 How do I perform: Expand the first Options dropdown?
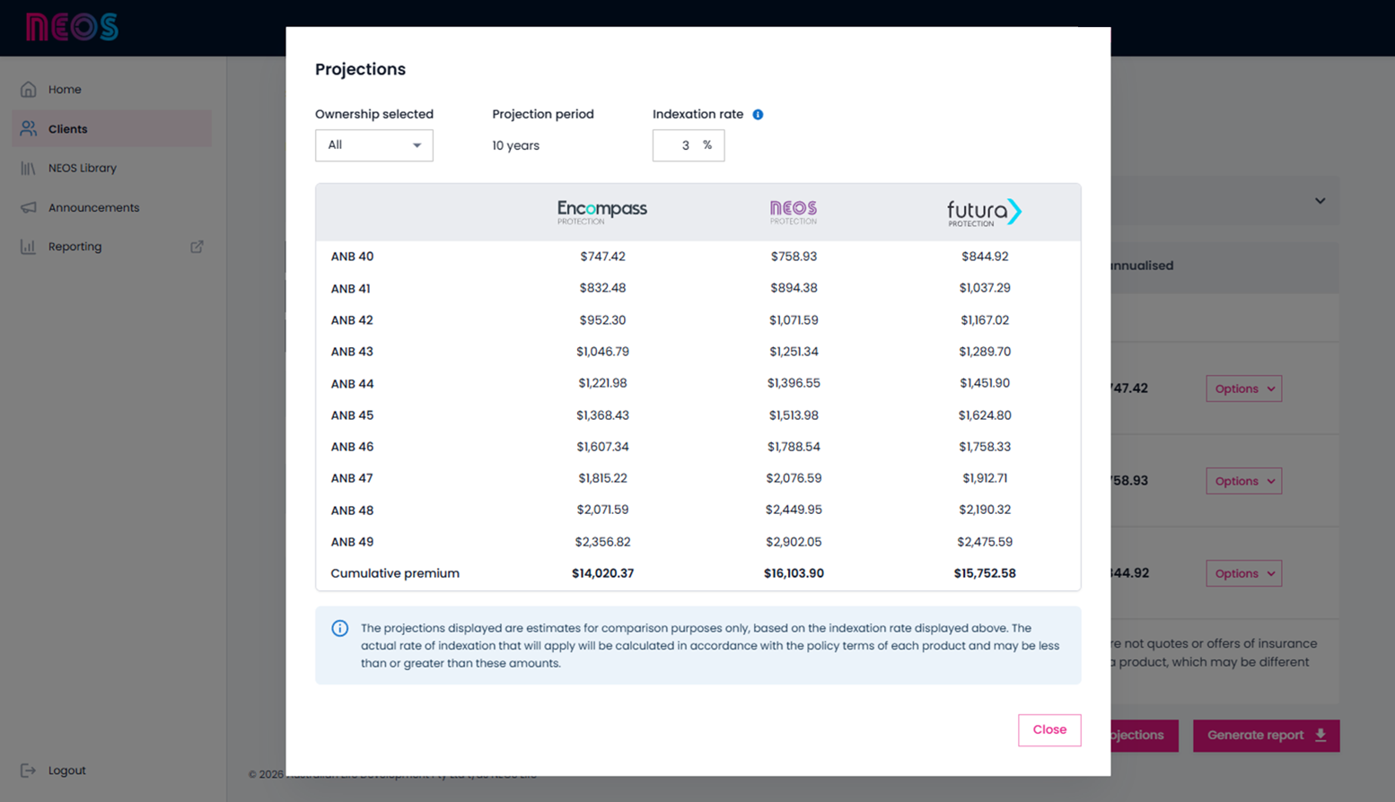coord(1243,388)
